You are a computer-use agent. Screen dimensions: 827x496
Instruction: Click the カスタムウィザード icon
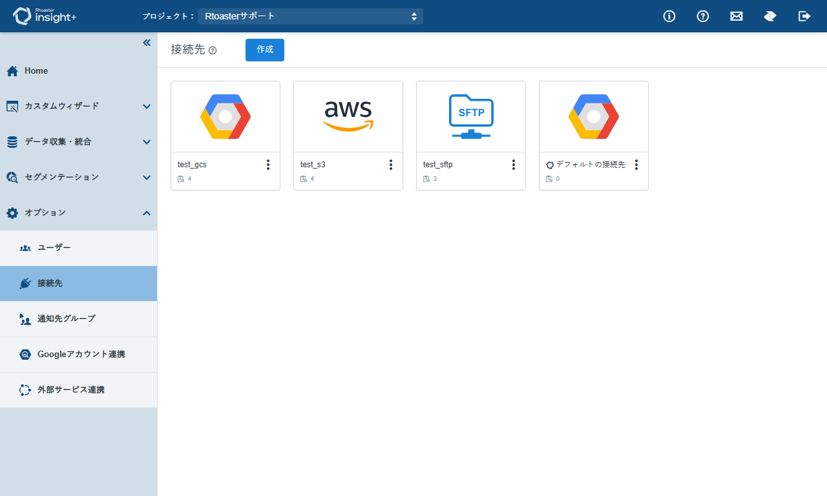point(12,106)
